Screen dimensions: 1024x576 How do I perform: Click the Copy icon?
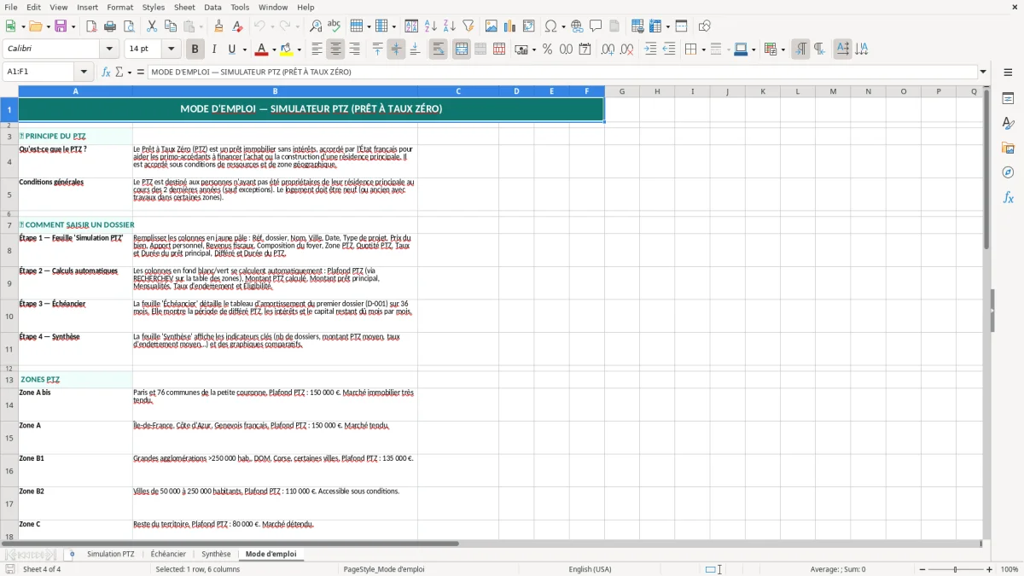click(170, 26)
